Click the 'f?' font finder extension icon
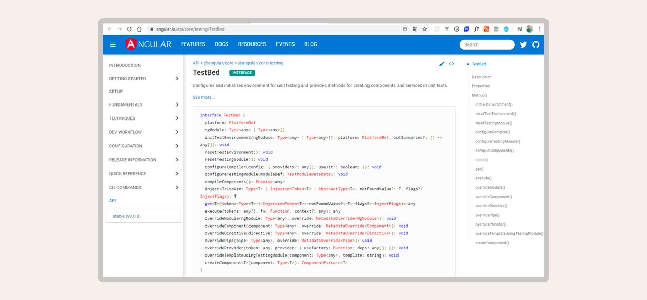Screen dimensions: 647x300 (476, 29)
